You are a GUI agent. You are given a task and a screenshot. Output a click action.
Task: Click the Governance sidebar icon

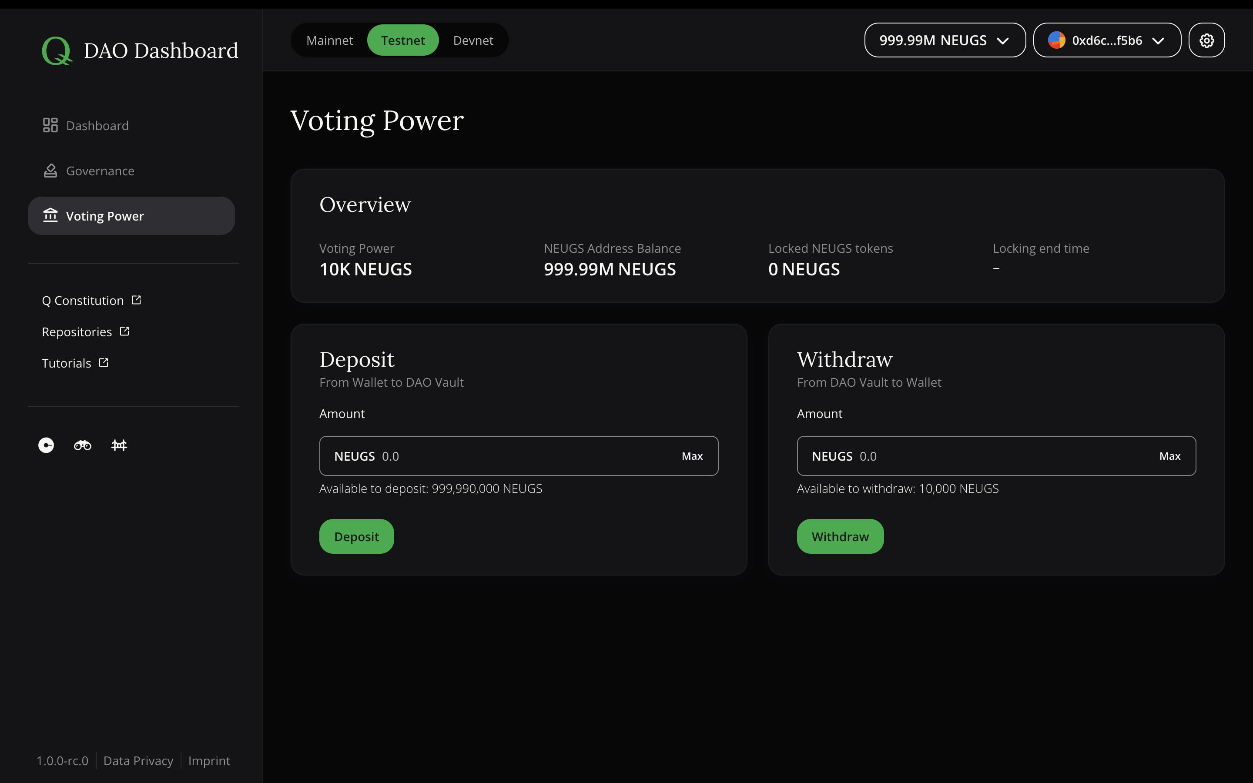50,171
